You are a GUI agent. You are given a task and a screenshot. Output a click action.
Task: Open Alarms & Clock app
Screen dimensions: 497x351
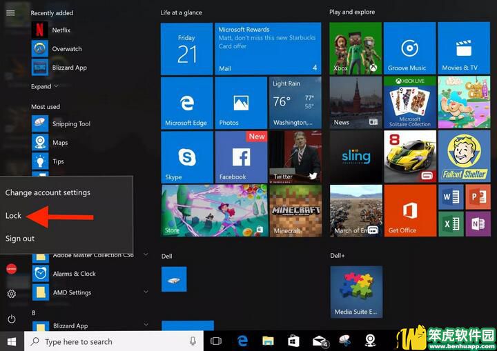click(x=73, y=273)
